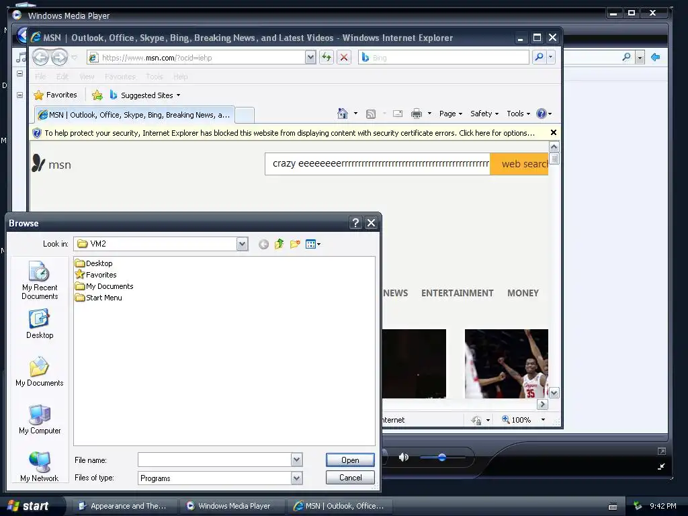This screenshot has height=516, width=688.
Task: Open My Network from places bar
Action: 40,468
